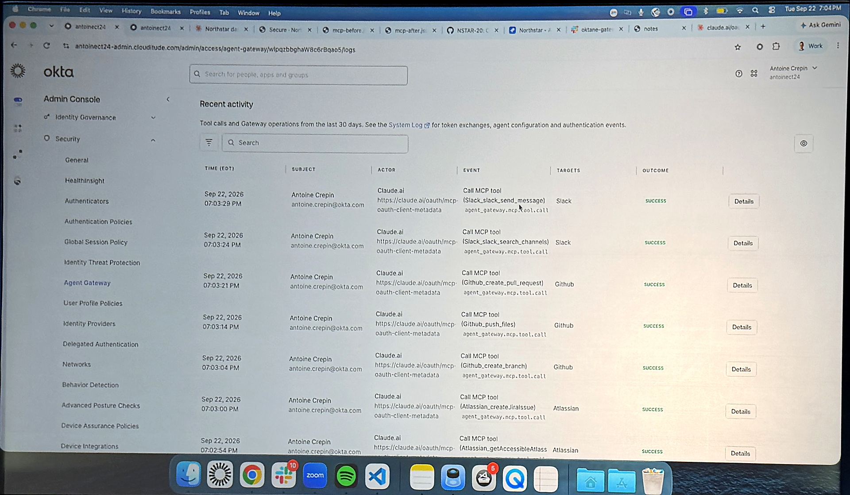Open the yellow Notes app in the Dock
850x495 pixels.
pyautogui.click(x=422, y=477)
